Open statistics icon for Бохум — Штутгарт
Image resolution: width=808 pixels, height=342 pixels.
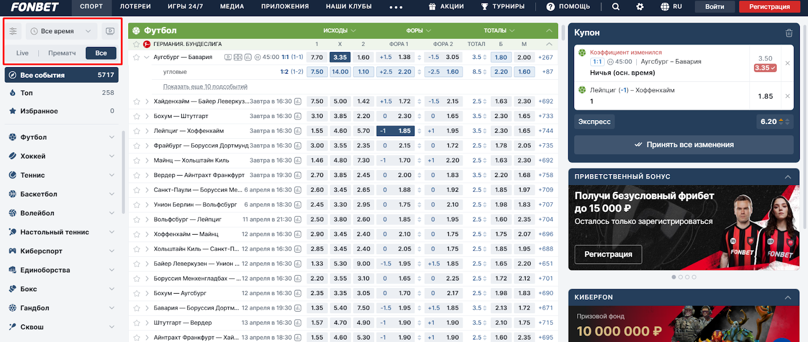[298, 116]
